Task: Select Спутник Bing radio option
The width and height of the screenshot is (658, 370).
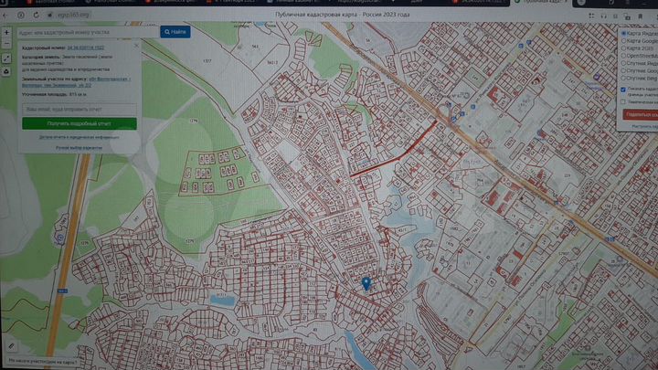Action: pyautogui.click(x=623, y=78)
